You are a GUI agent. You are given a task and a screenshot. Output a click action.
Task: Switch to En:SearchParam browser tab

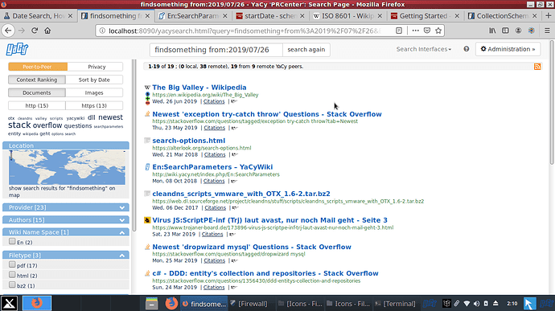194,16
